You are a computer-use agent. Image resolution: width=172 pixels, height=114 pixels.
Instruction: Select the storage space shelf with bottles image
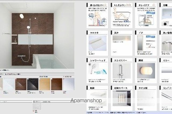(122, 98)
